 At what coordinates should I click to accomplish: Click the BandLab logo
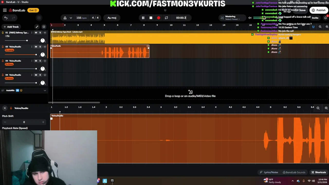pyautogui.click(x=17, y=10)
